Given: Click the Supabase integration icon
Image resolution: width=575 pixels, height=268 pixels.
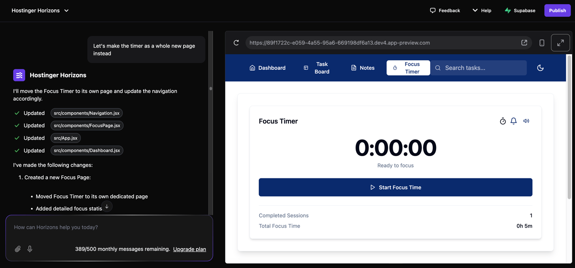Looking at the screenshot, I should [507, 10].
